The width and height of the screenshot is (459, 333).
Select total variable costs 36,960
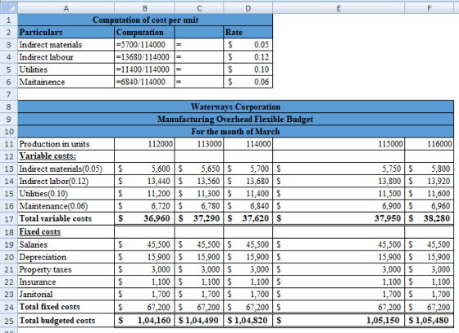click(144, 218)
